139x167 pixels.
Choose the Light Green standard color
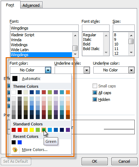[x=38, y=130]
